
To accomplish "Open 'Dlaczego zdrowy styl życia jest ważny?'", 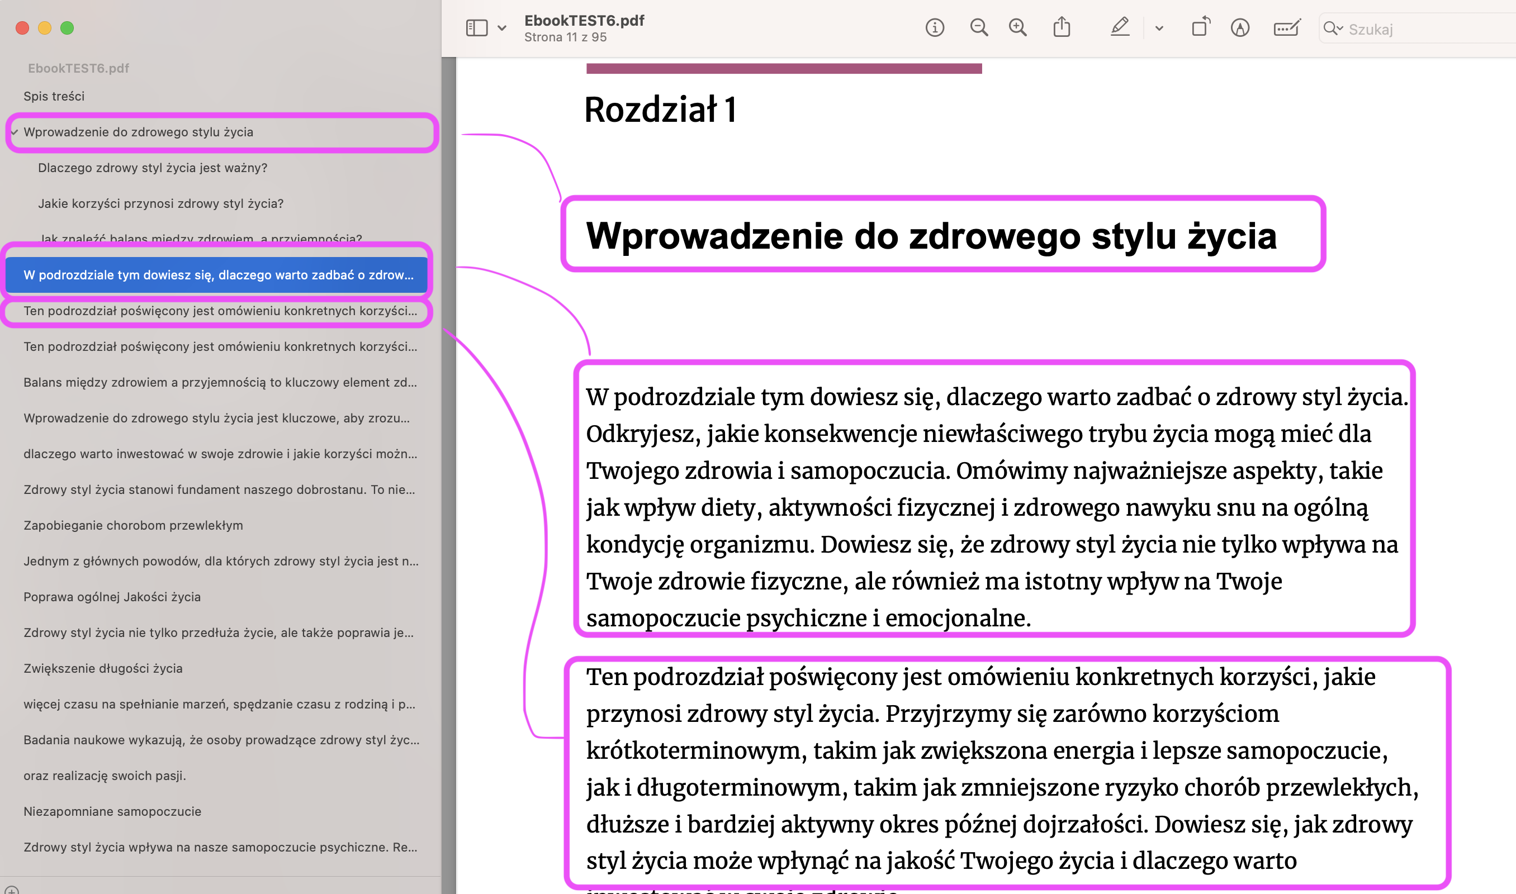I will point(153,168).
